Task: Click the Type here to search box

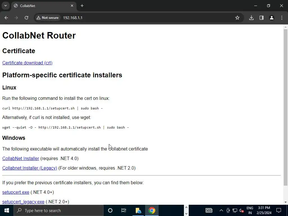Action: [58, 210]
